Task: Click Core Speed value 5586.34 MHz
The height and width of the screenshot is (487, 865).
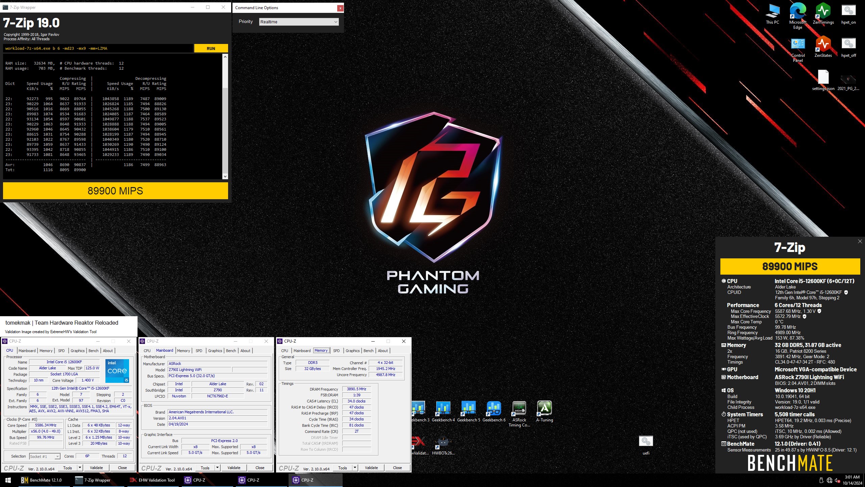Action: point(46,425)
